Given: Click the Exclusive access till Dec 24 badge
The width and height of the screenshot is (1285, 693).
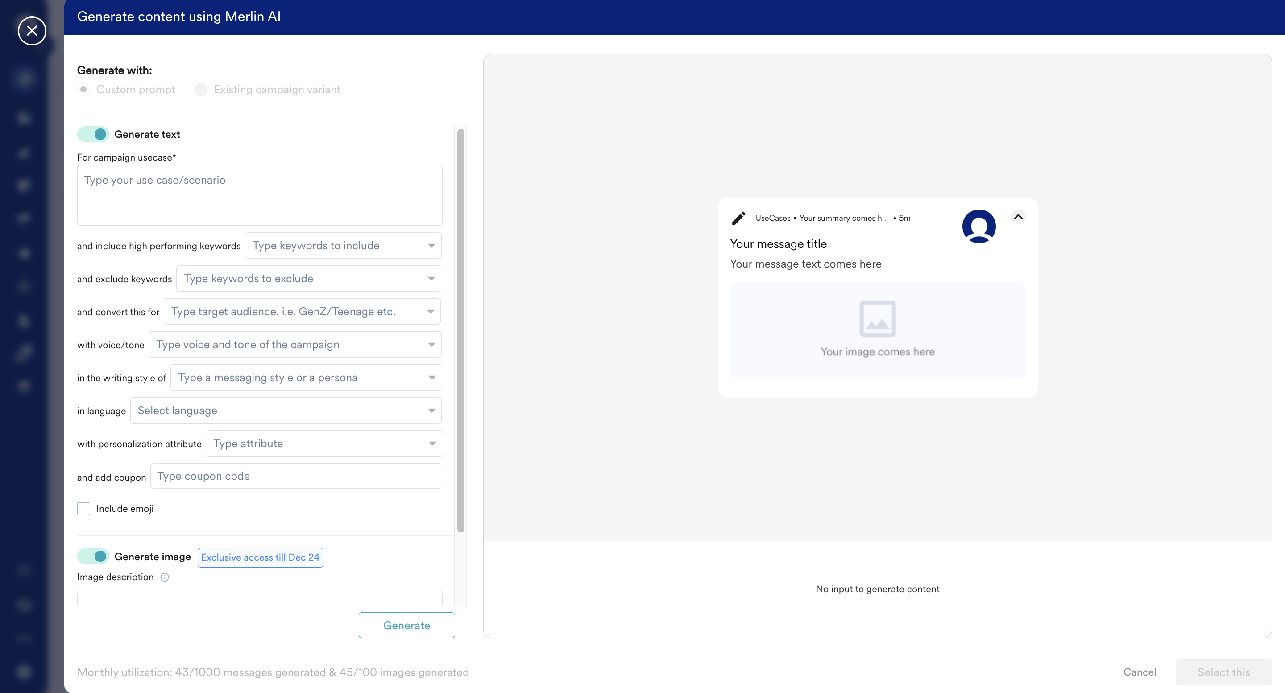Looking at the screenshot, I should 261,557.
